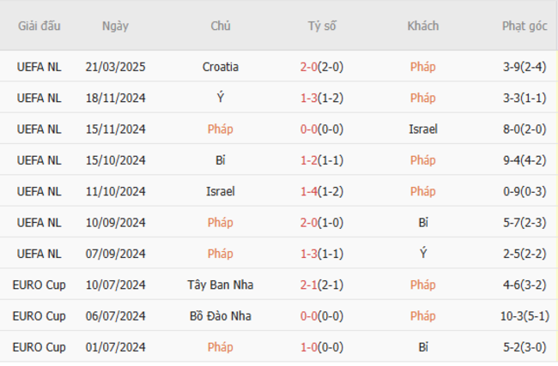Screen dimensions: 558x366
Task: Select the "Ngày" column header
Action: (115, 26)
